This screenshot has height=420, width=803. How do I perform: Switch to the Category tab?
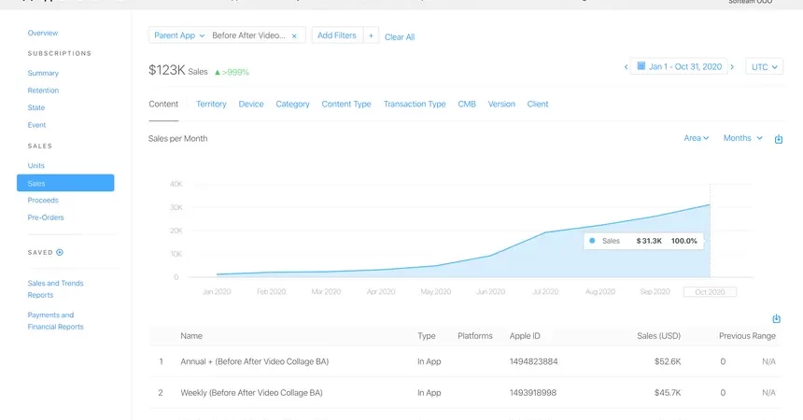tap(292, 104)
